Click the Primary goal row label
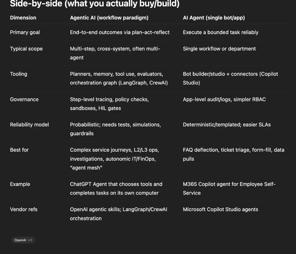This screenshot has height=254, width=296. [25, 32]
